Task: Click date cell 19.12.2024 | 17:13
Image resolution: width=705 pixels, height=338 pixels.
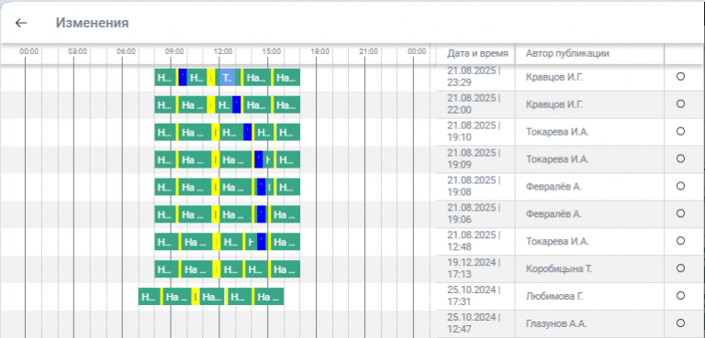Action: click(x=474, y=268)
